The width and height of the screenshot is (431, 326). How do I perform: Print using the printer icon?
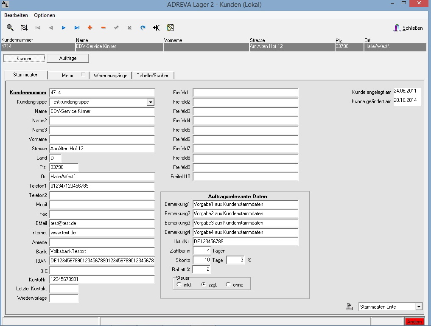click(x=349, y=307)
